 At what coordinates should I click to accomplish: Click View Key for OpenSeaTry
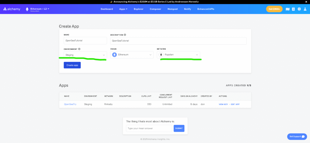coord(223,104)
